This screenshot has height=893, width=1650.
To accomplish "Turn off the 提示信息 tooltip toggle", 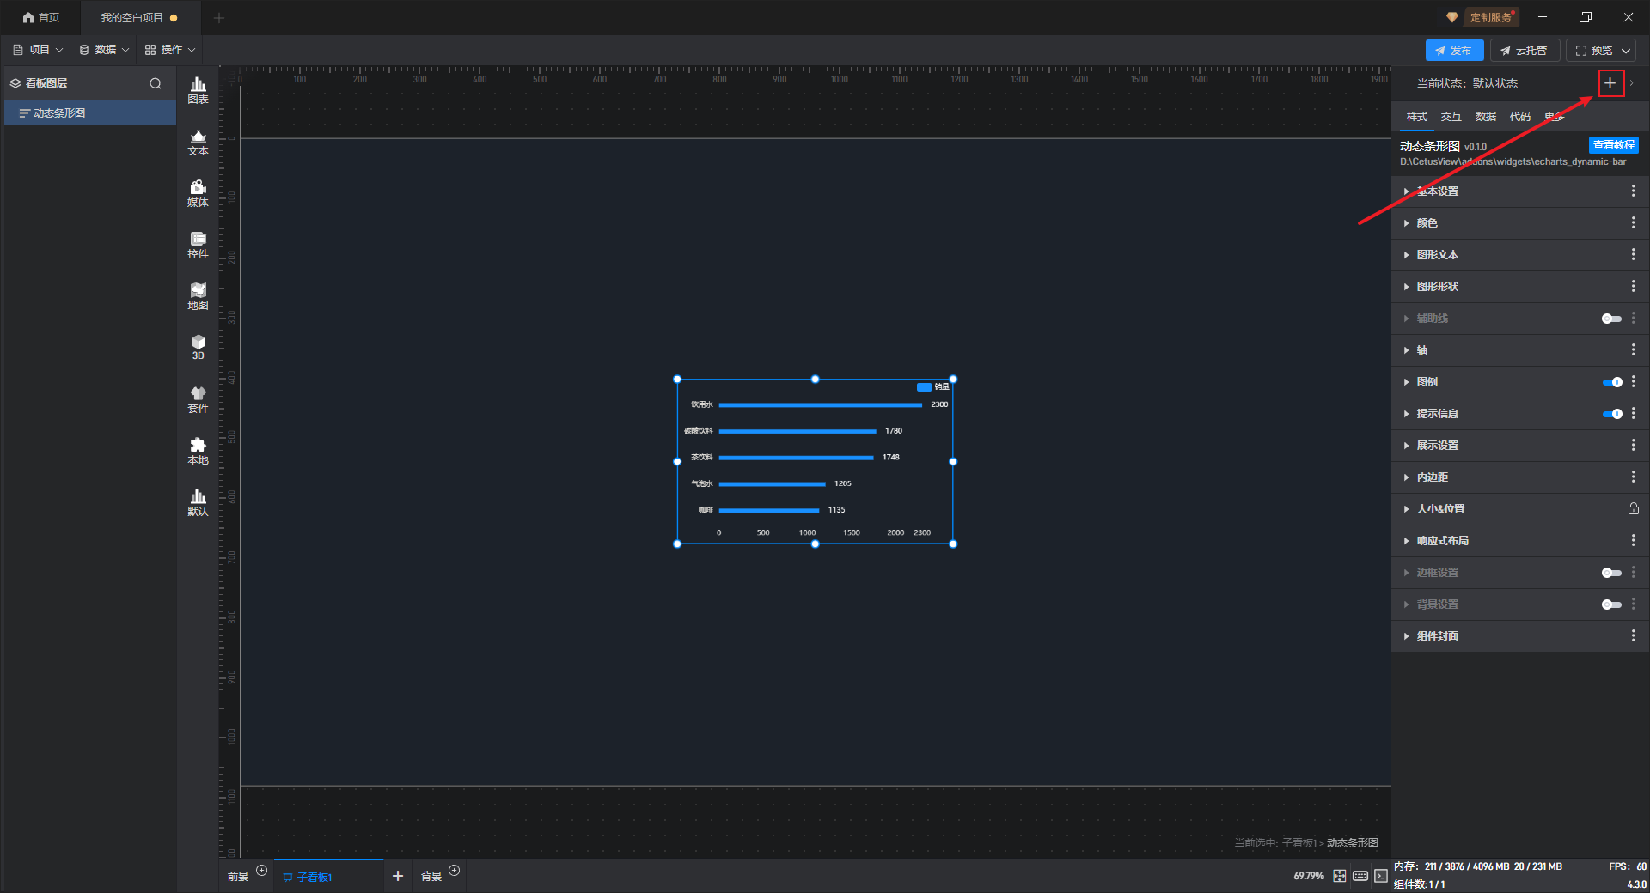I will 1612,414.
